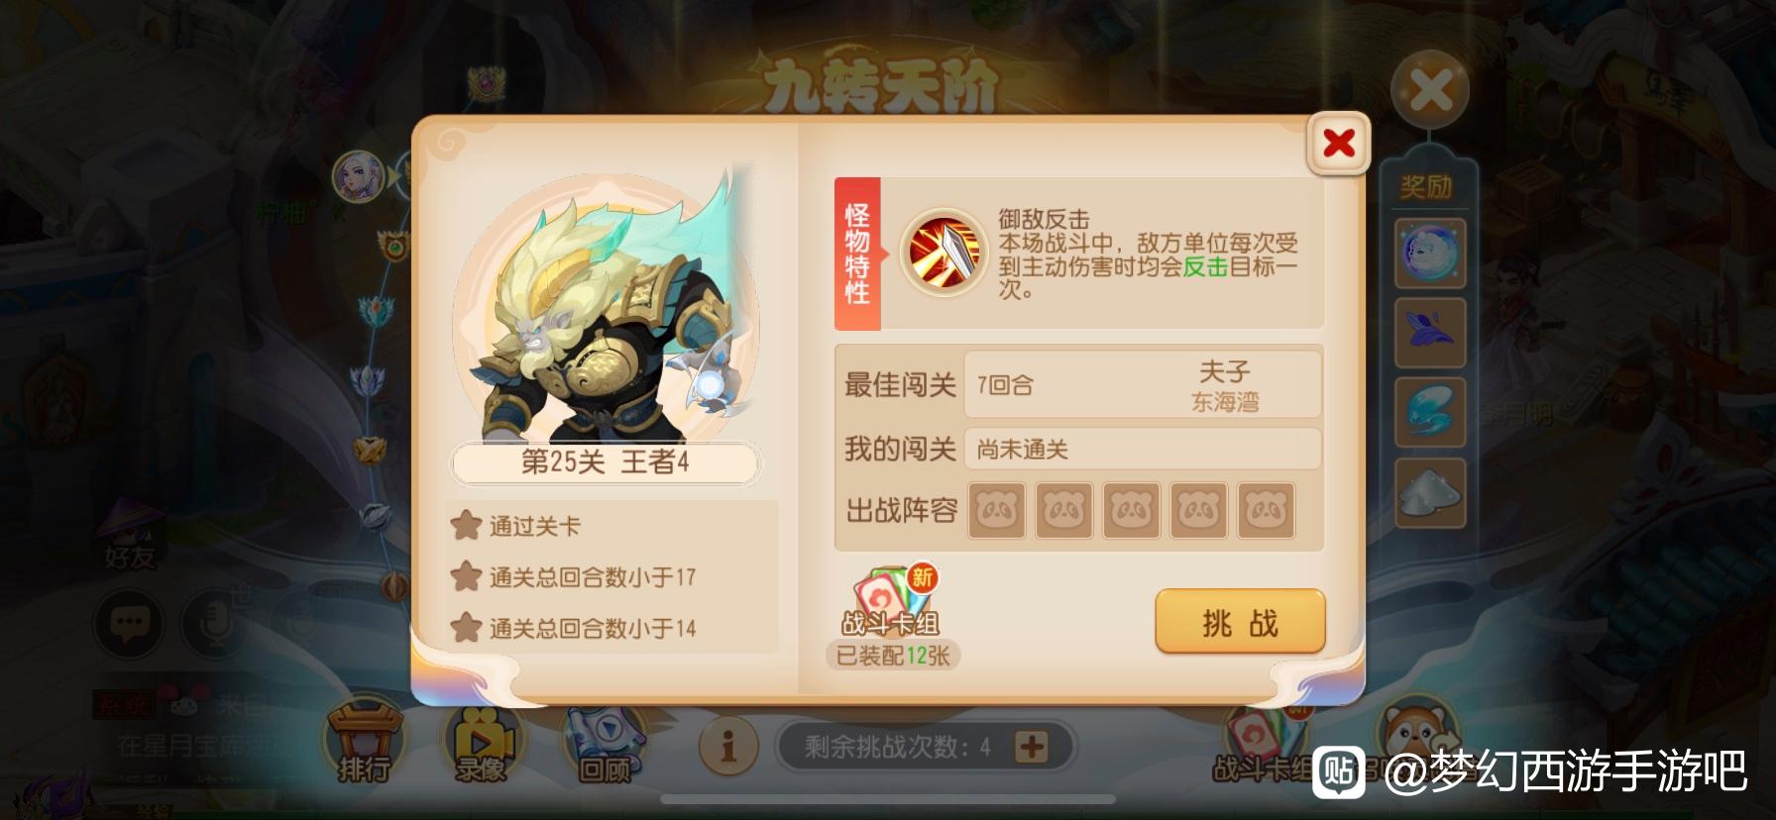The width and height of the screenshot is (1776, 820).
Task: Select the fifth panda lineup slot
Action: [x=1266, y=511]
